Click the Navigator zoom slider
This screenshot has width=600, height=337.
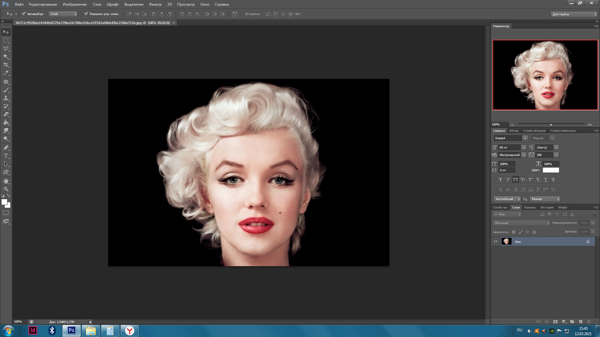[551, 124]
